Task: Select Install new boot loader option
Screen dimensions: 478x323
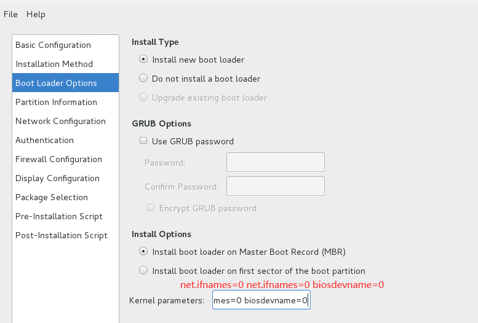Action: 143,60
